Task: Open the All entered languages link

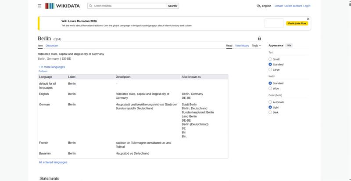Action: click(53, 162)
